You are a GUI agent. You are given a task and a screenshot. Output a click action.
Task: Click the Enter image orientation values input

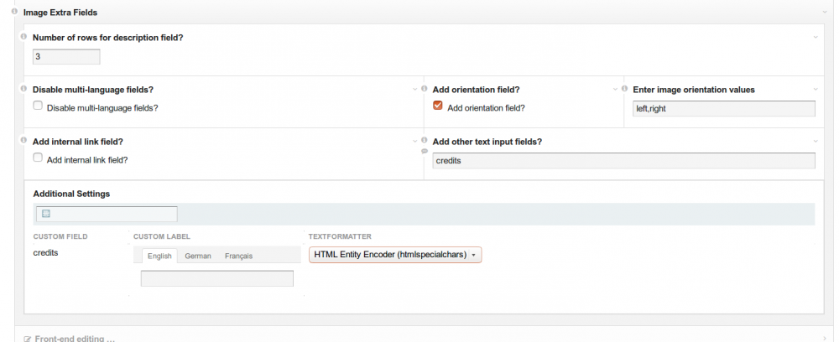[723, 108]
